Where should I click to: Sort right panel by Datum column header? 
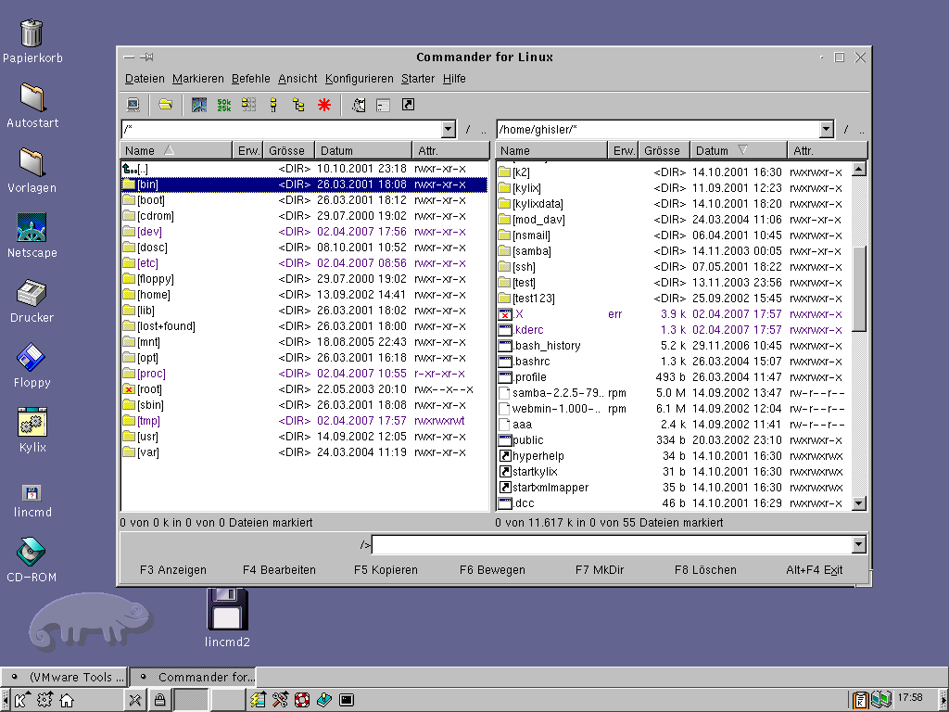pyautogui.click(x=739, y=150)
